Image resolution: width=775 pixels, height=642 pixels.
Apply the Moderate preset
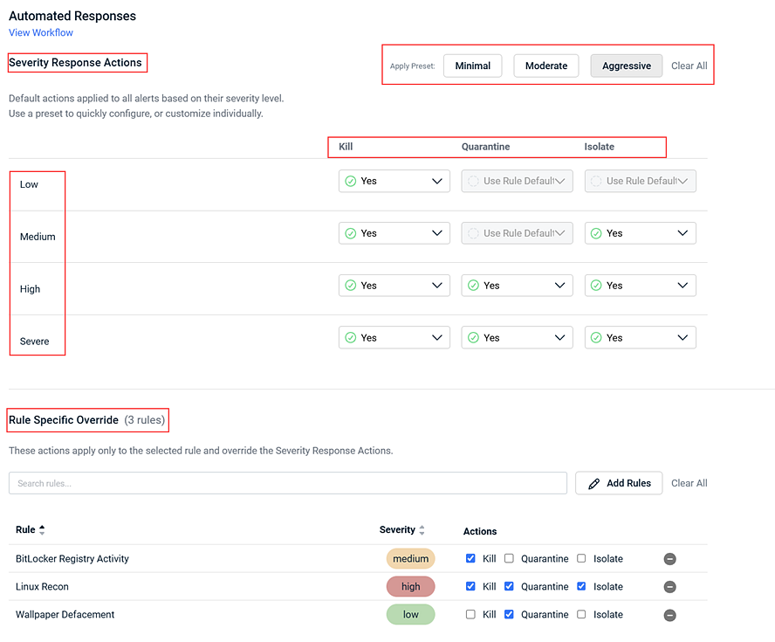point(546,66)
